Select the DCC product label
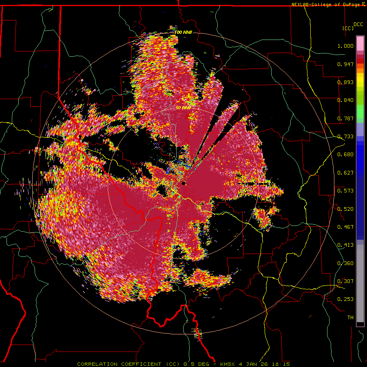367x367 pixels. click(x=358, y=24)
